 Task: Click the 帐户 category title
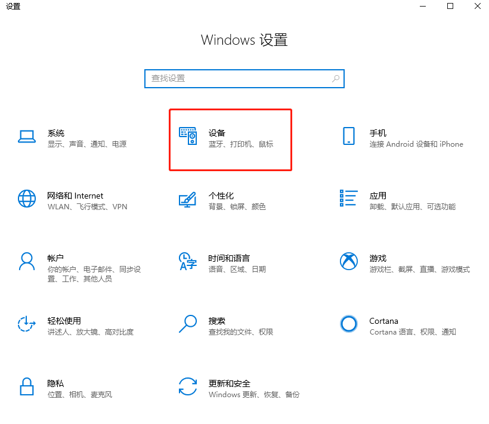coord(55,258)
